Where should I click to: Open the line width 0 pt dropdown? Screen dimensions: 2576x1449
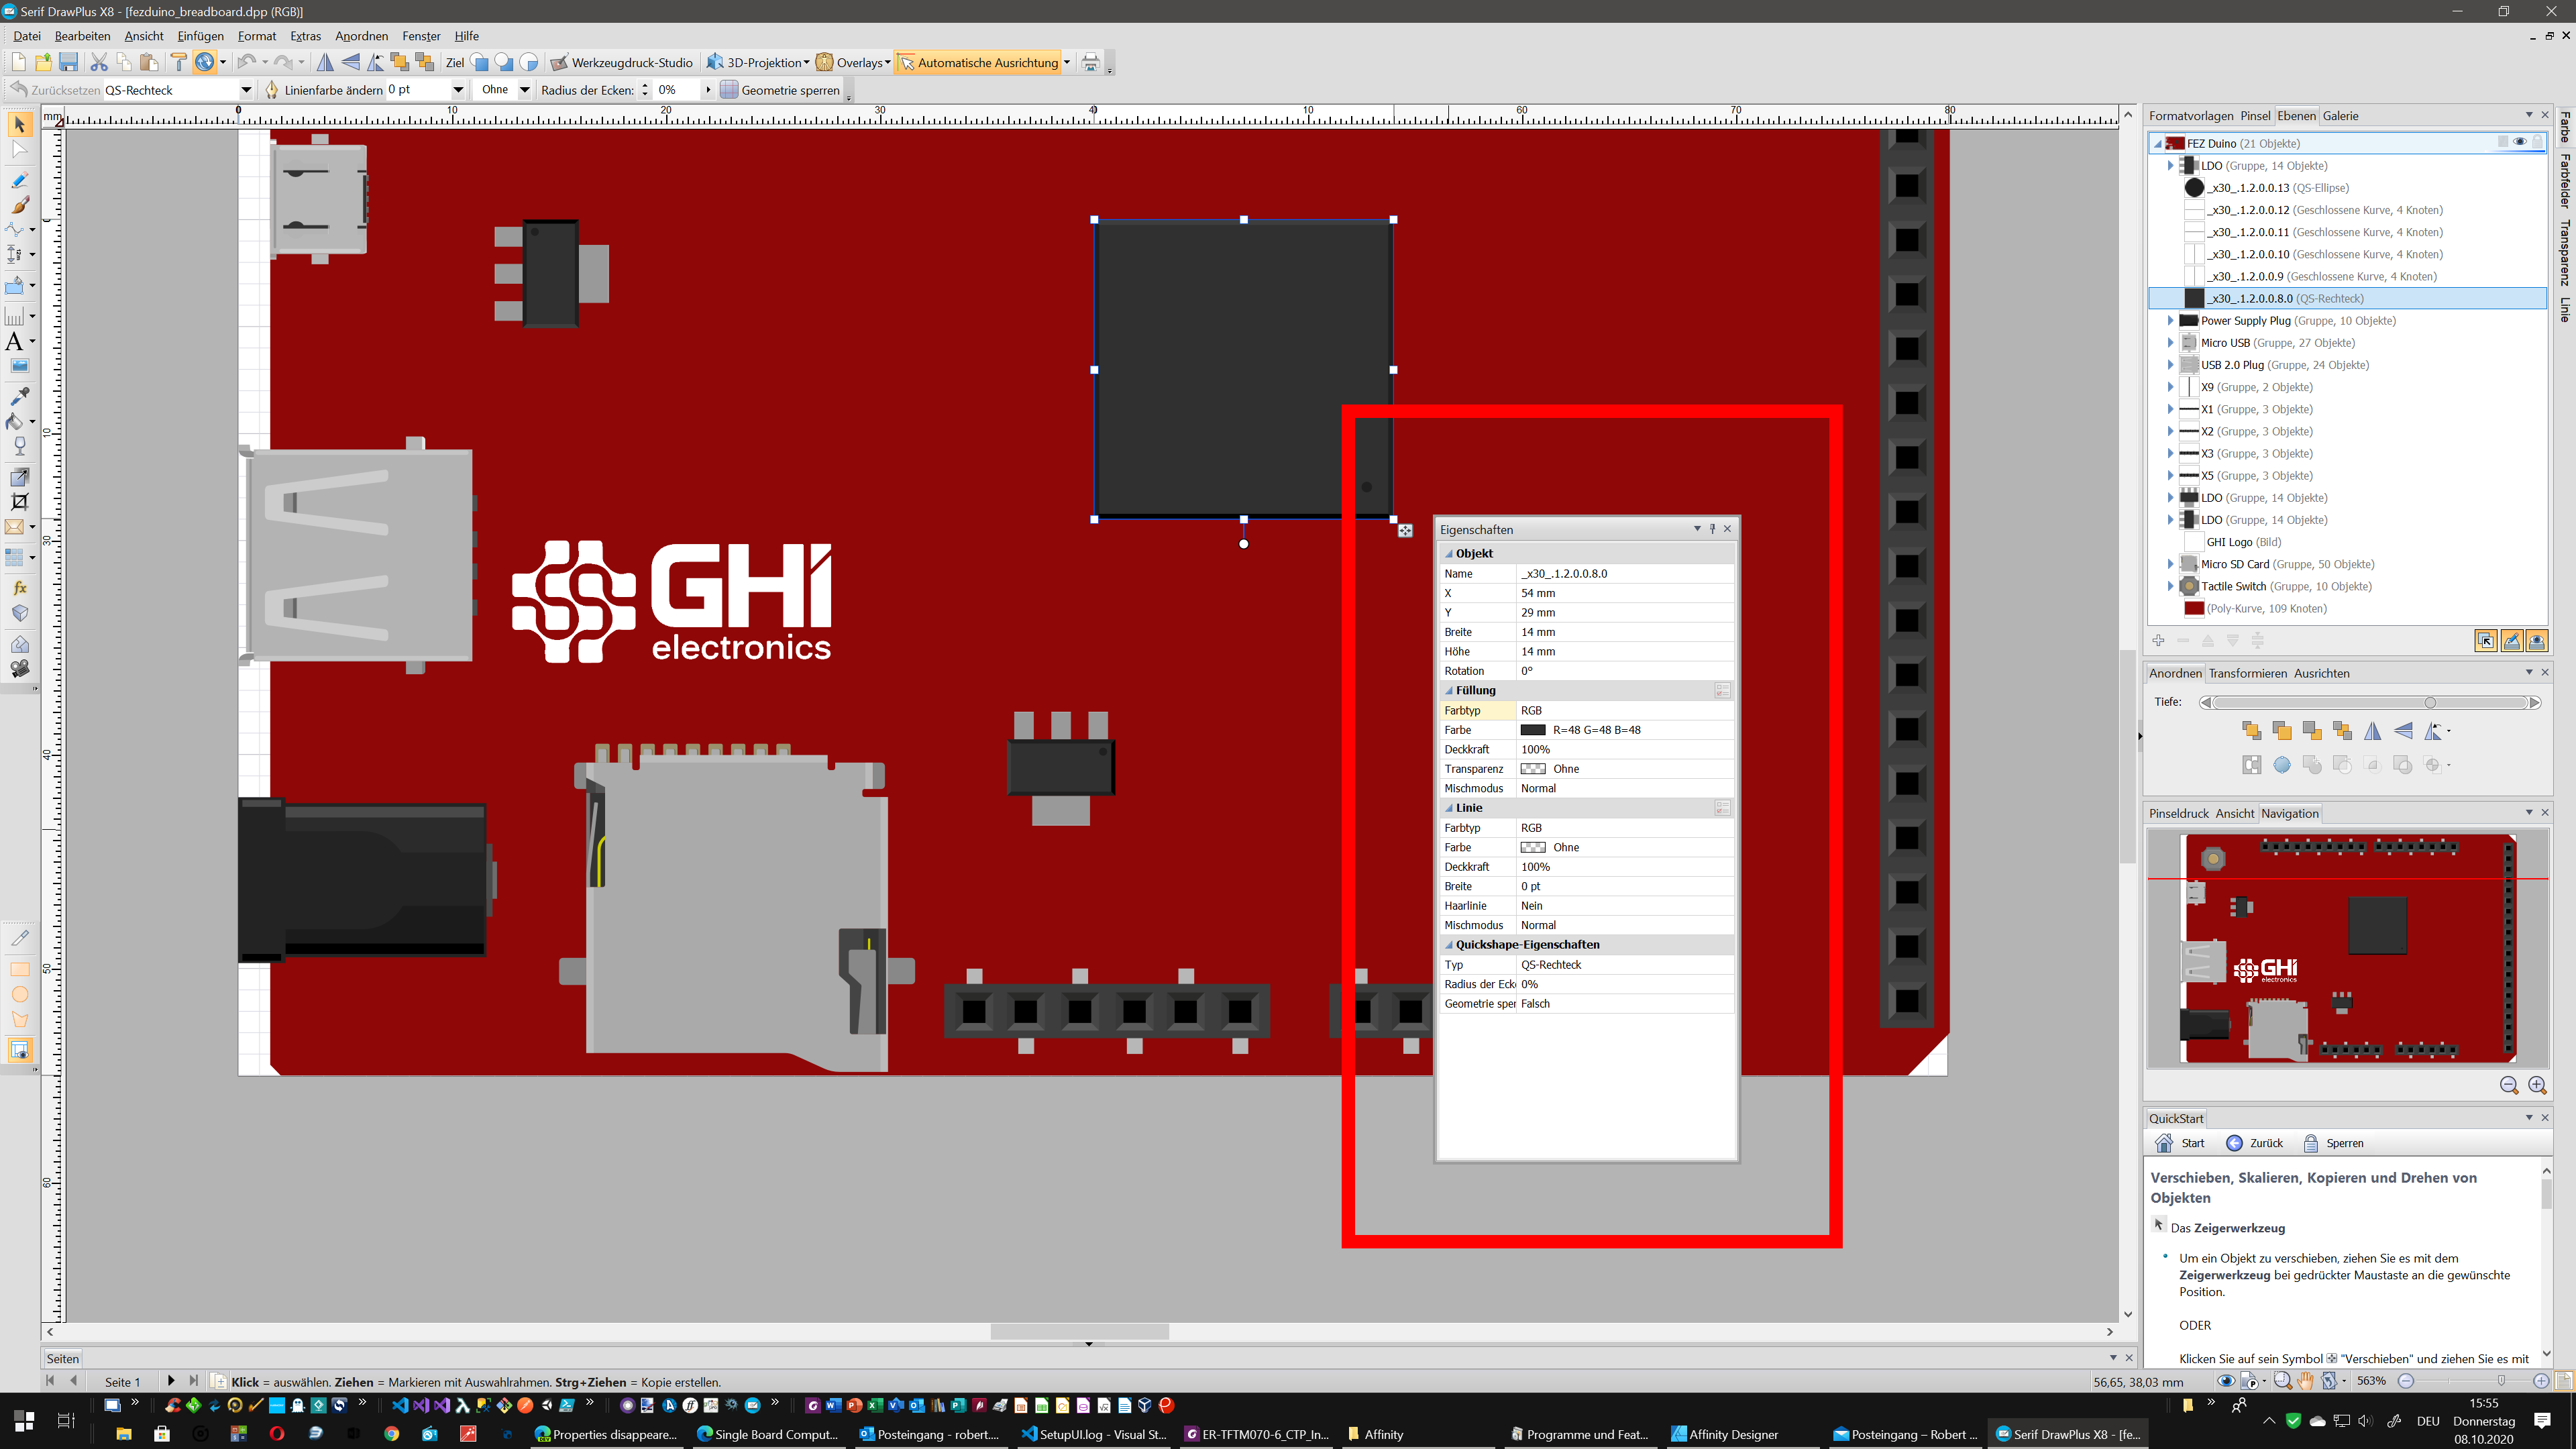click(458, 90)
